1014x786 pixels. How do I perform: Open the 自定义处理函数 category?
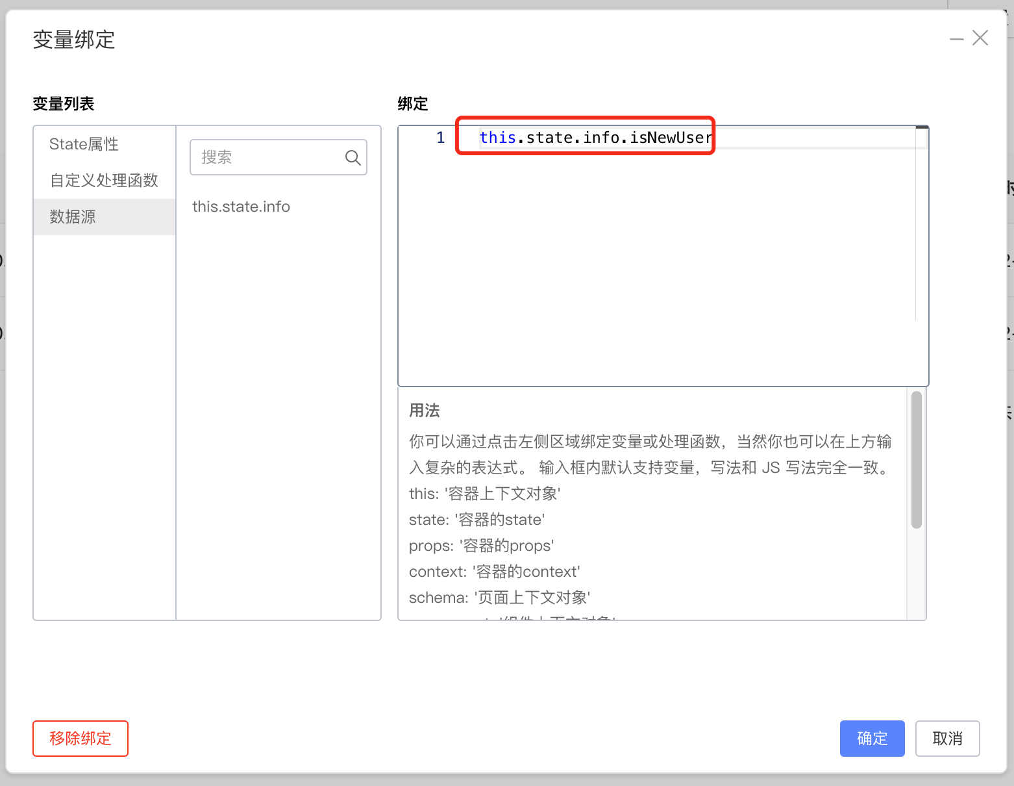104,180
